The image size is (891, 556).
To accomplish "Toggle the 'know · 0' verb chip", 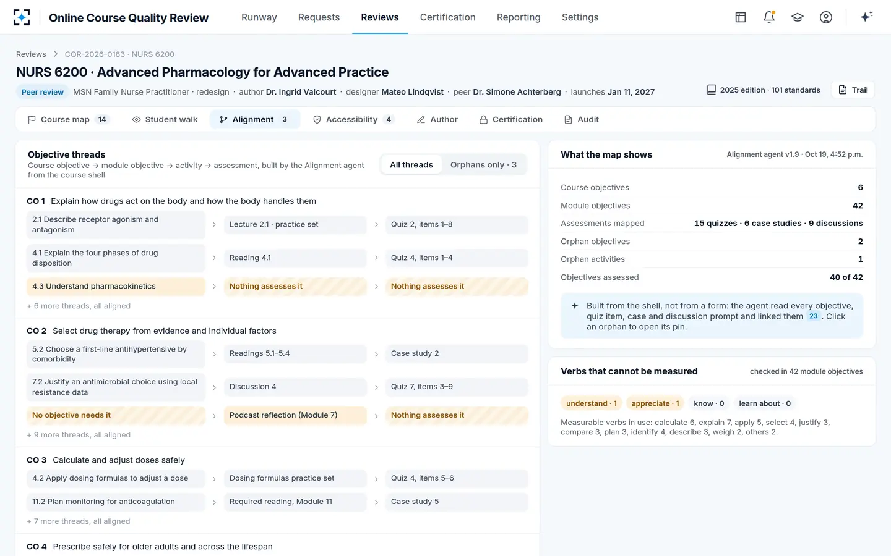I will point(709,403).
